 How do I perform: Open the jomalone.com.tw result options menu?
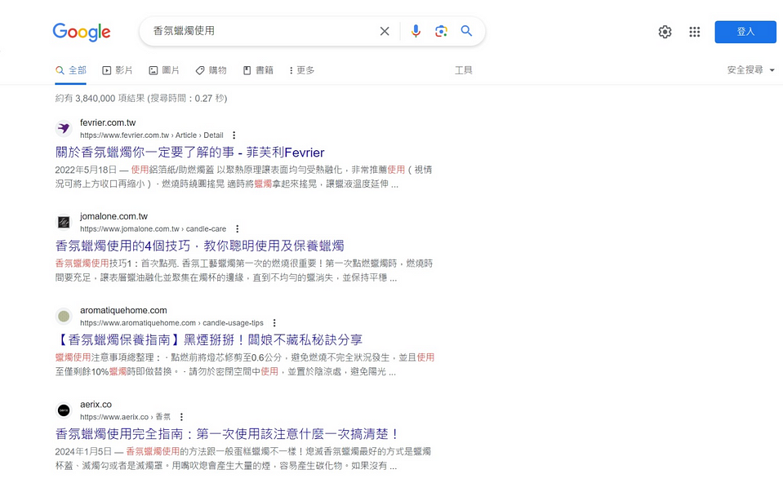point(238,229)
